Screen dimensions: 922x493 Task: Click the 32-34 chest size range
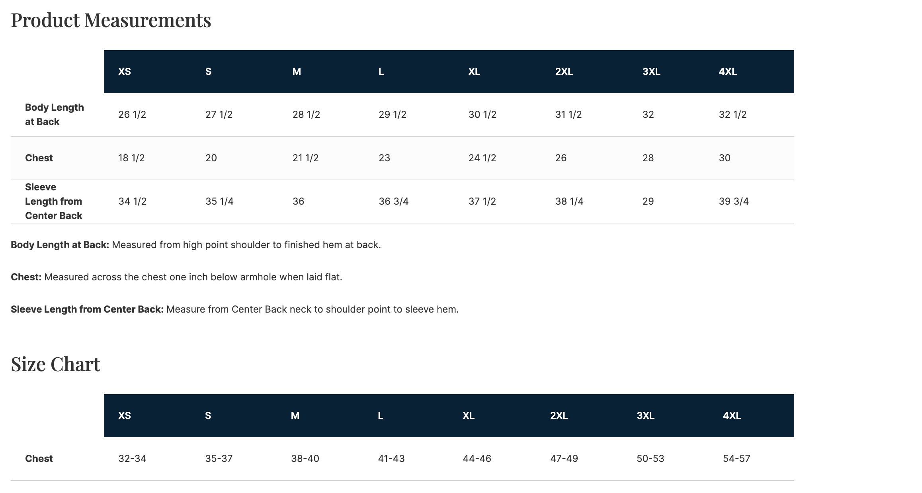tap(132, 459)
